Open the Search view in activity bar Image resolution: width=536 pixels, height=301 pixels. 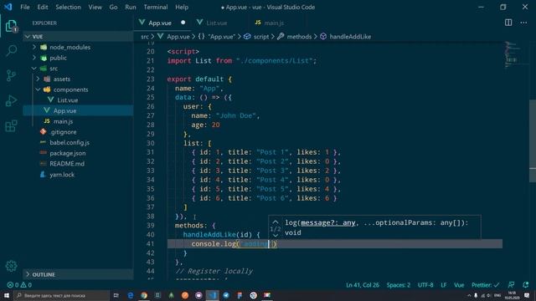[x=11, y=51]
